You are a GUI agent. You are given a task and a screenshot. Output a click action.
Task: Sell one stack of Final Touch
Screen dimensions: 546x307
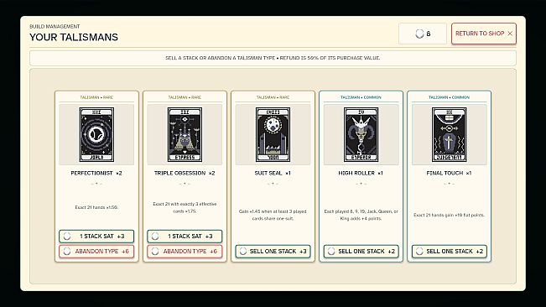(x=450, y=251)
